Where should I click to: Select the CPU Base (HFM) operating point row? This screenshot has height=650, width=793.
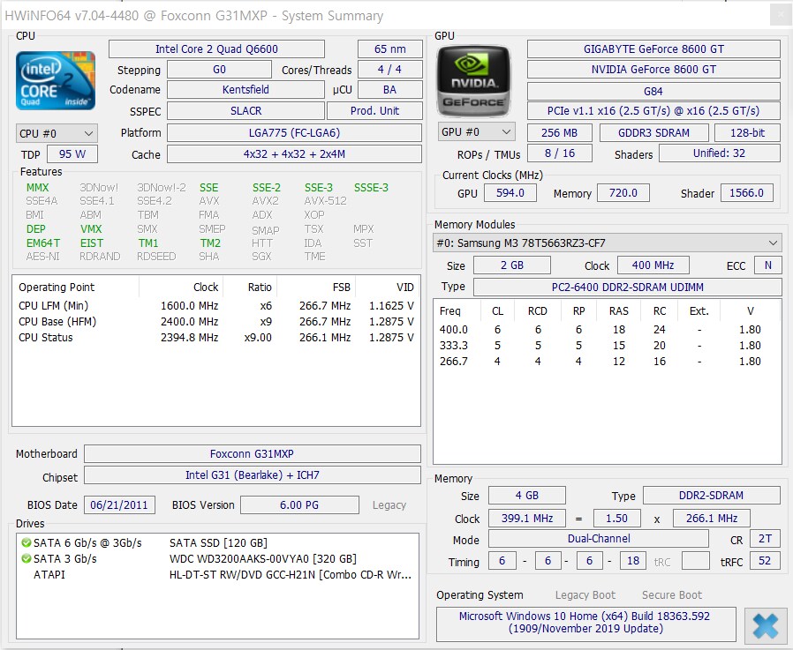coord(216,322)
